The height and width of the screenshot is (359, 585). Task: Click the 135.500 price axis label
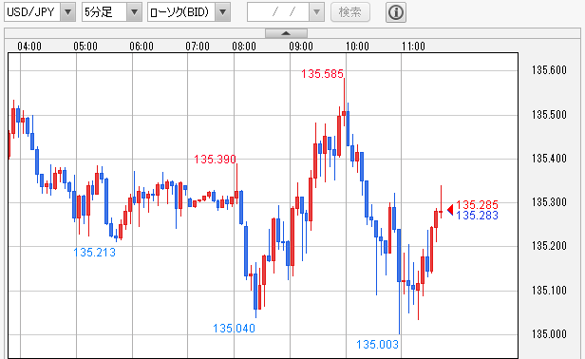pyautogui.click(x=549, y=114)
